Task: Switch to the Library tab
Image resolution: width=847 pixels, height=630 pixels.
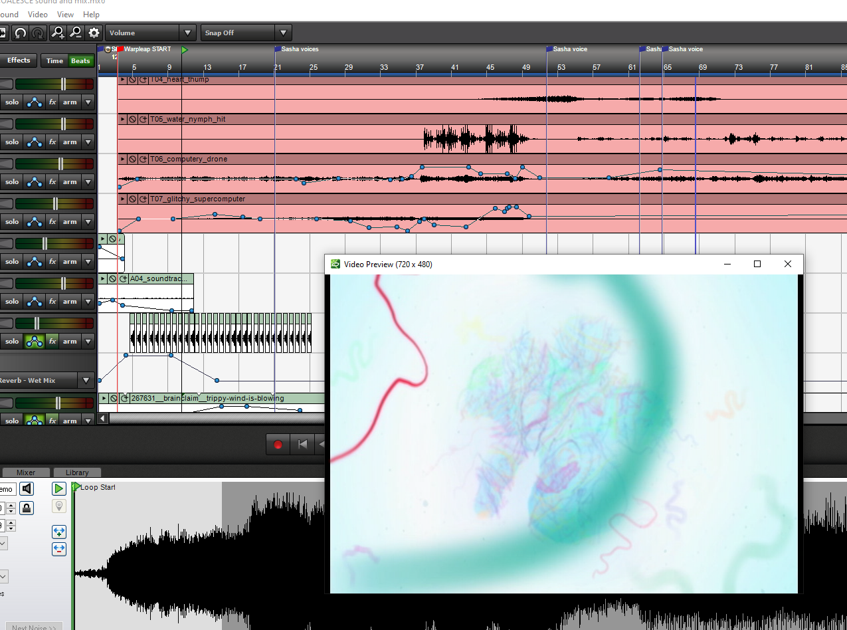Action: click(x=77, y=472)
